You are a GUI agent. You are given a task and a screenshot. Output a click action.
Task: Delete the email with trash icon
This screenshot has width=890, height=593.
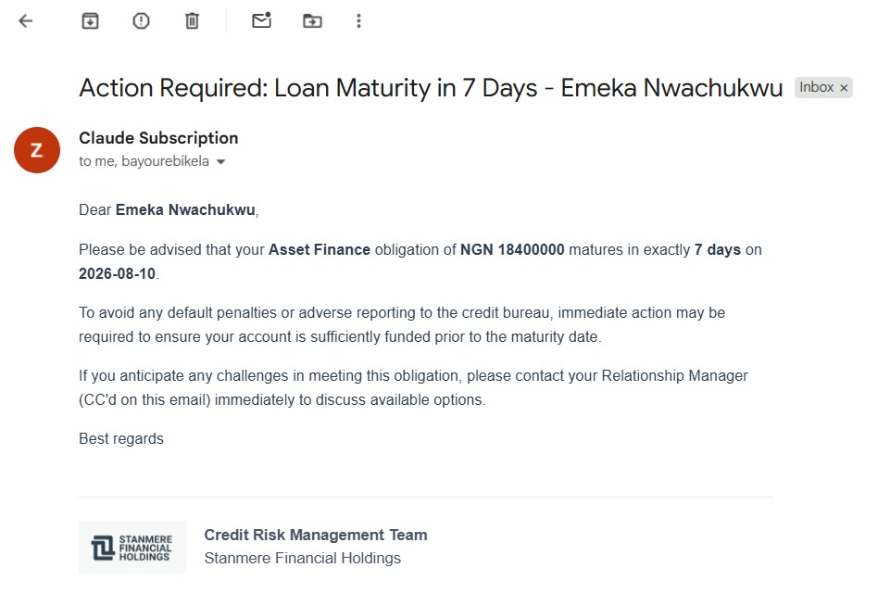(x=193, y=21)
